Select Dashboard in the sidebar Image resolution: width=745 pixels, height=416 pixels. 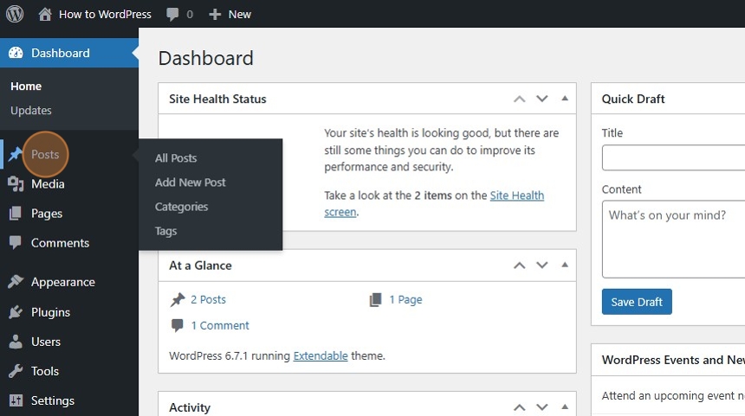pyautogui.click(x=69, y=53)
